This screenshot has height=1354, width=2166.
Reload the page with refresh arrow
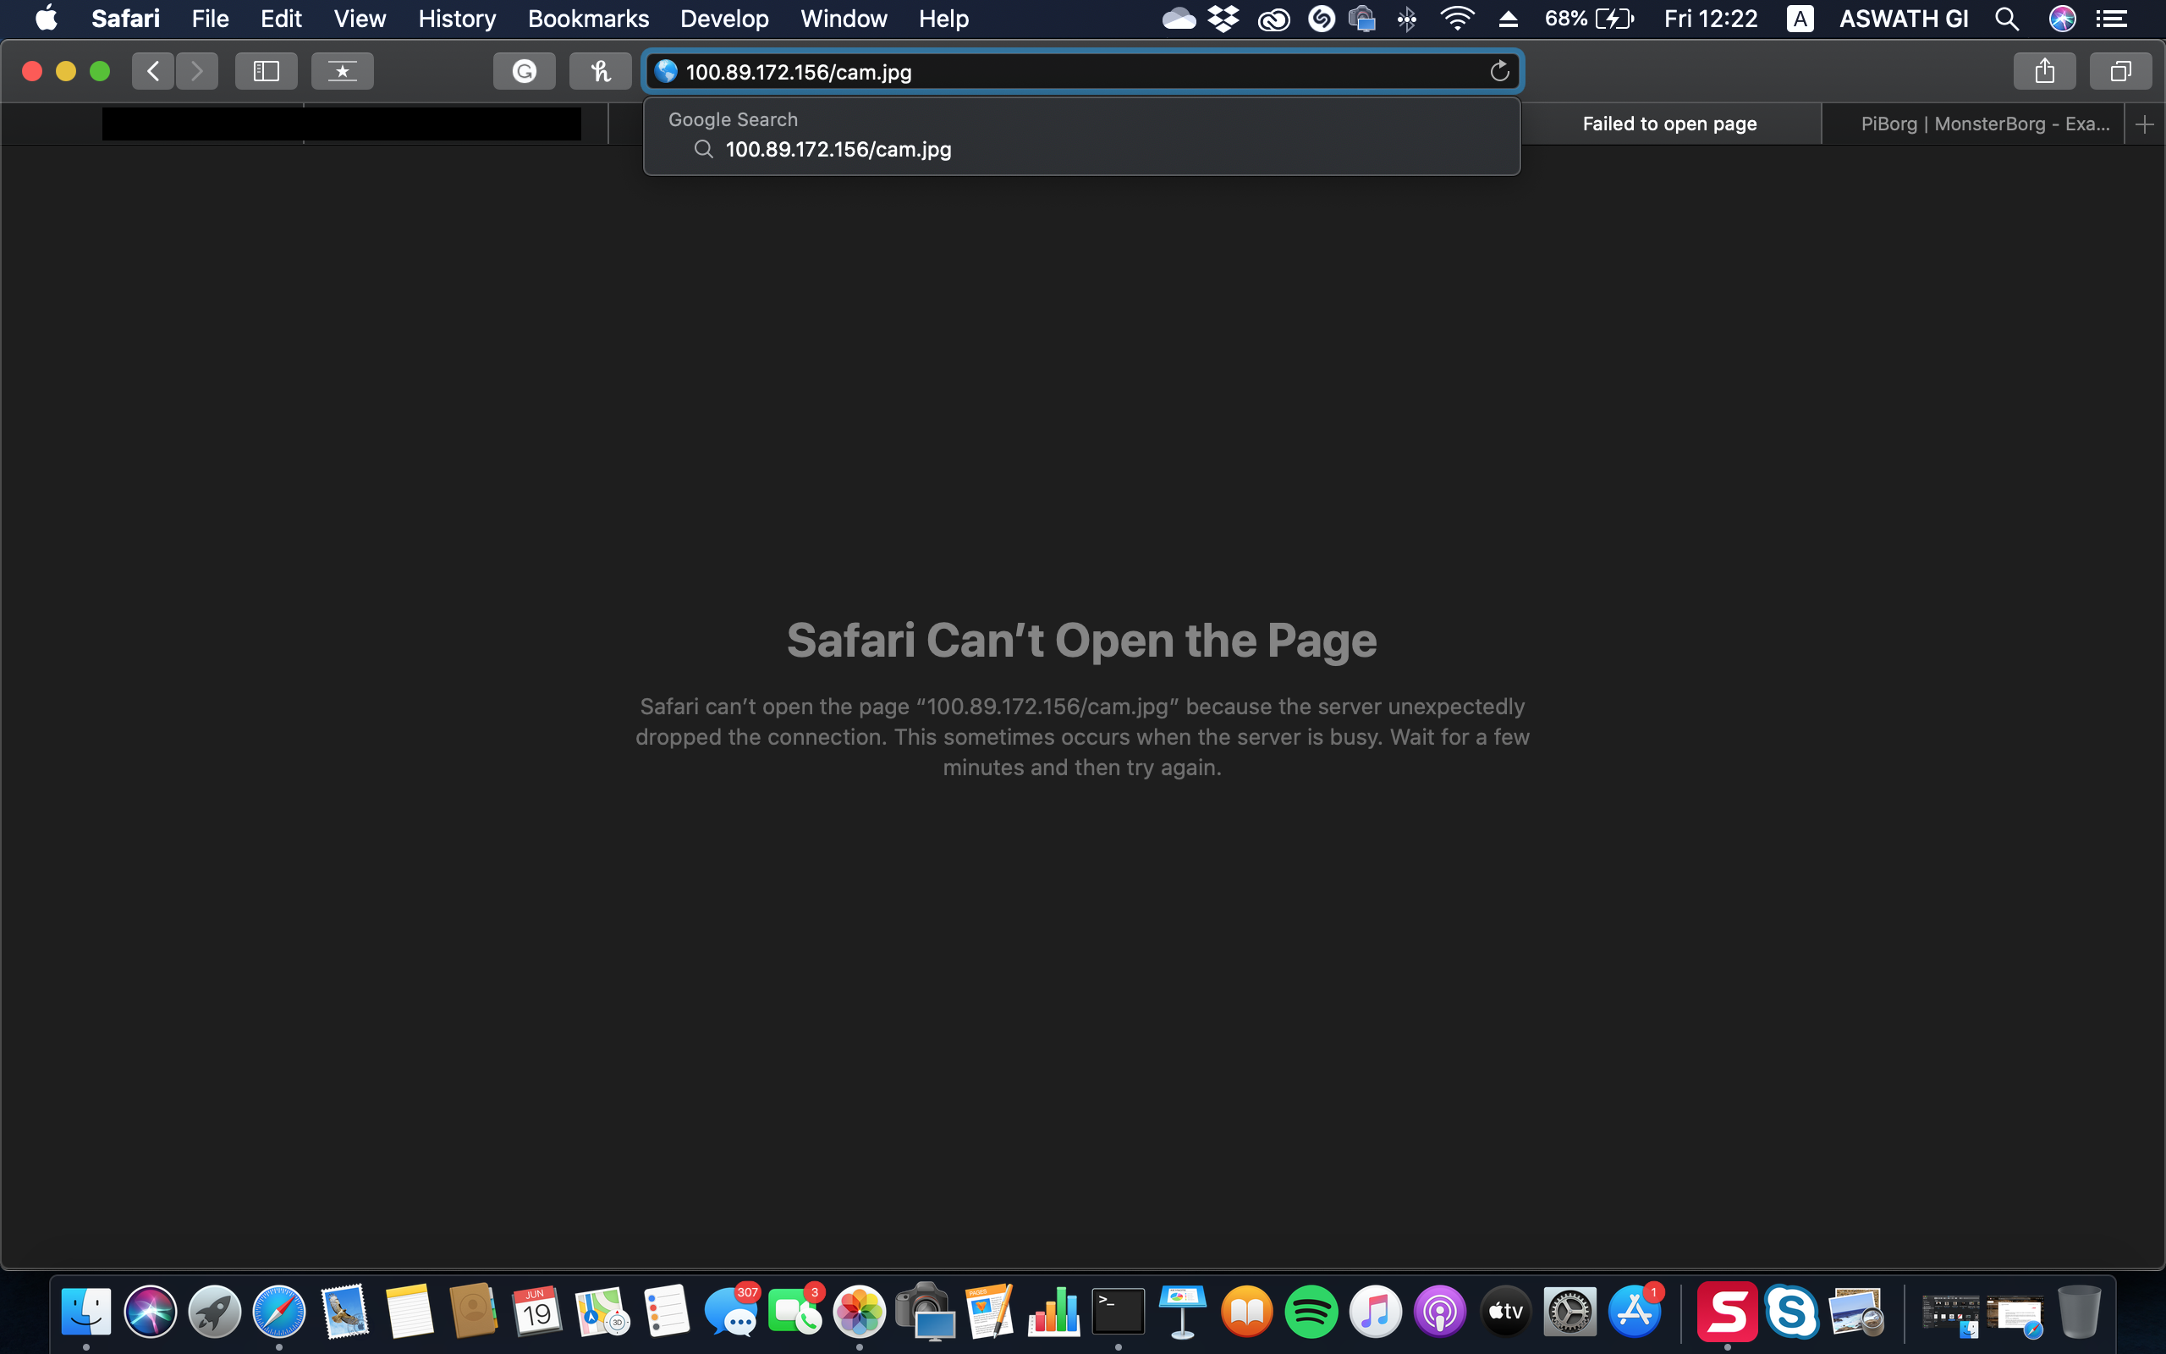coord(1499,71)
